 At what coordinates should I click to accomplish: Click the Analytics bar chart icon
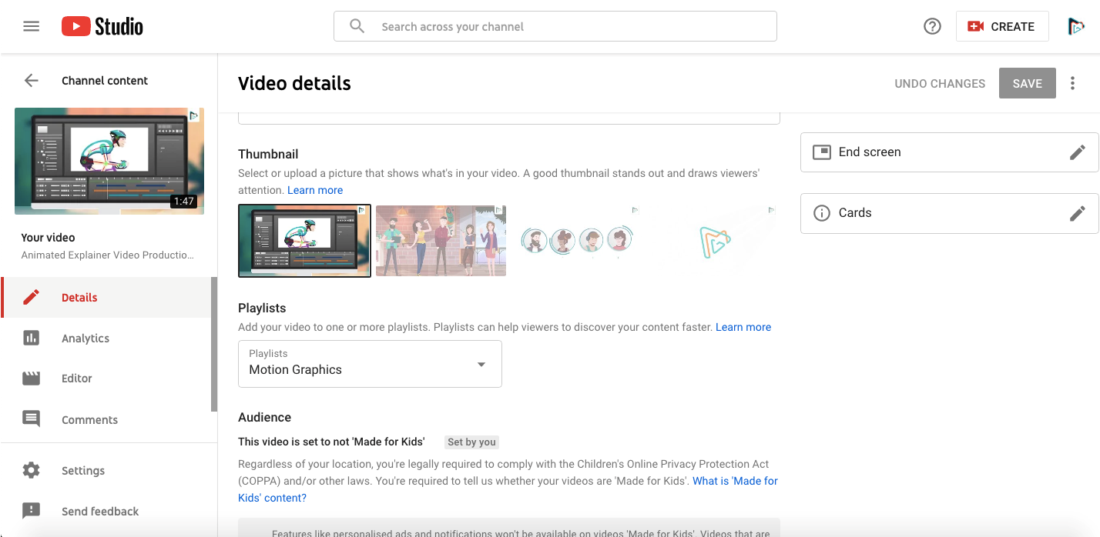click(x=31, y=338)
